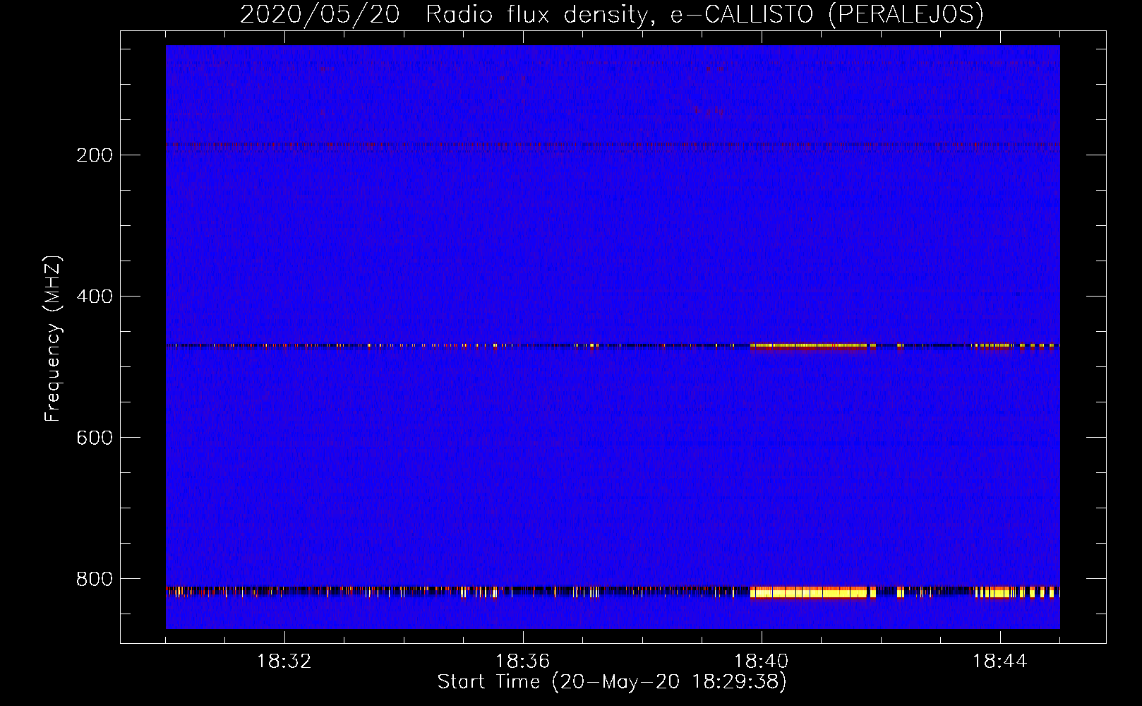Viewport: 1142px width, 706px height.
Task: Click the 18:32 time tick label
Action: point(284,662)
